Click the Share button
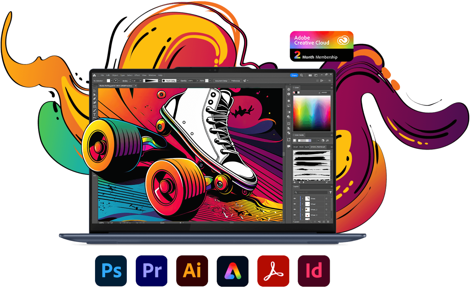Viewport: 471px width, 288px height. tap(294, 75)
